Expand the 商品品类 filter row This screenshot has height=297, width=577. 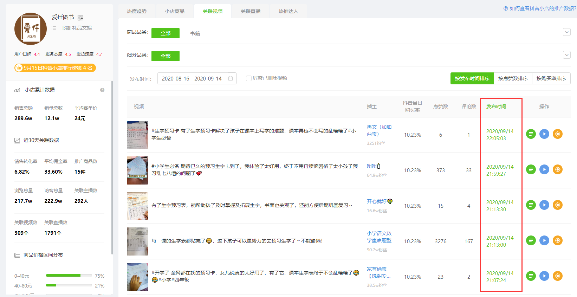point(567,32)
